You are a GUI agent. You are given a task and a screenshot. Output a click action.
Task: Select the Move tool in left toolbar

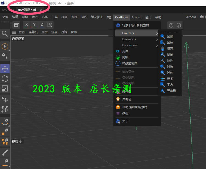(5, 69)
